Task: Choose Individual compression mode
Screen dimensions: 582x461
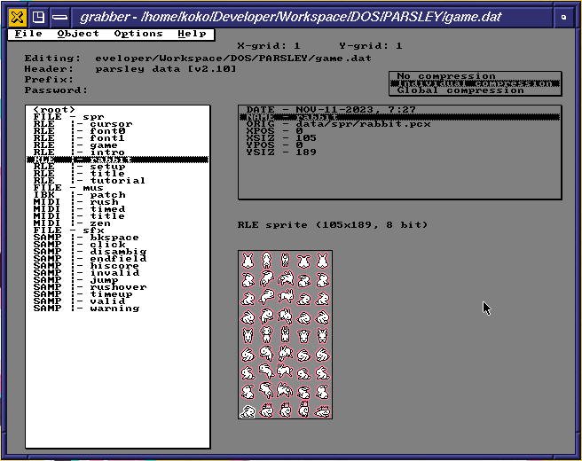Action: tap(475, 83)
